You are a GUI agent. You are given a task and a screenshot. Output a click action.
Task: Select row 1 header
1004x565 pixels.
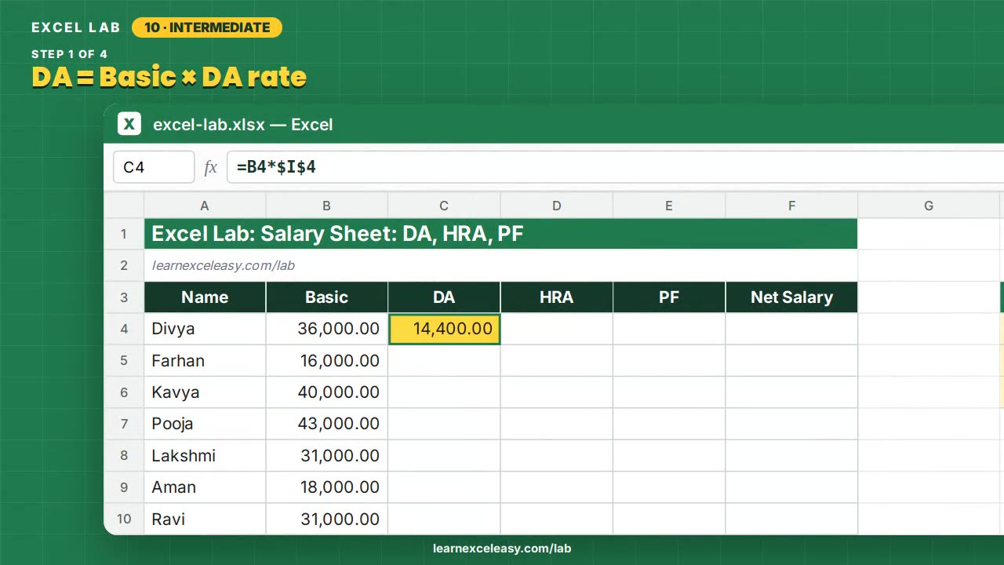tap(124, 234)
